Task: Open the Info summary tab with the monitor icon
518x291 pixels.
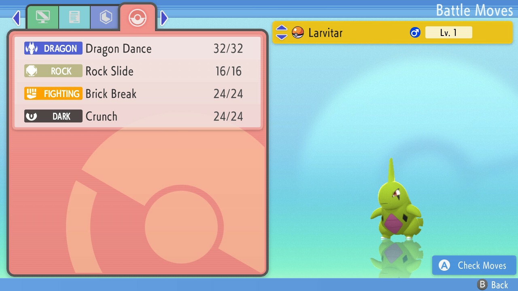Action: click(42, 17)
